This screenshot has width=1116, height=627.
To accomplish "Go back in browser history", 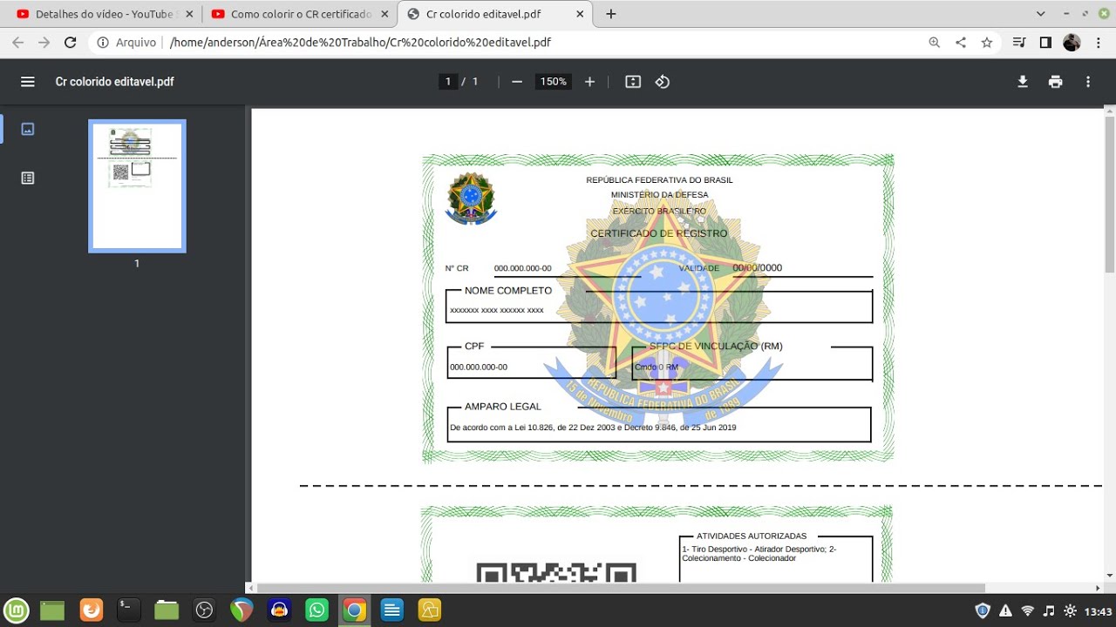I will 18,42.
